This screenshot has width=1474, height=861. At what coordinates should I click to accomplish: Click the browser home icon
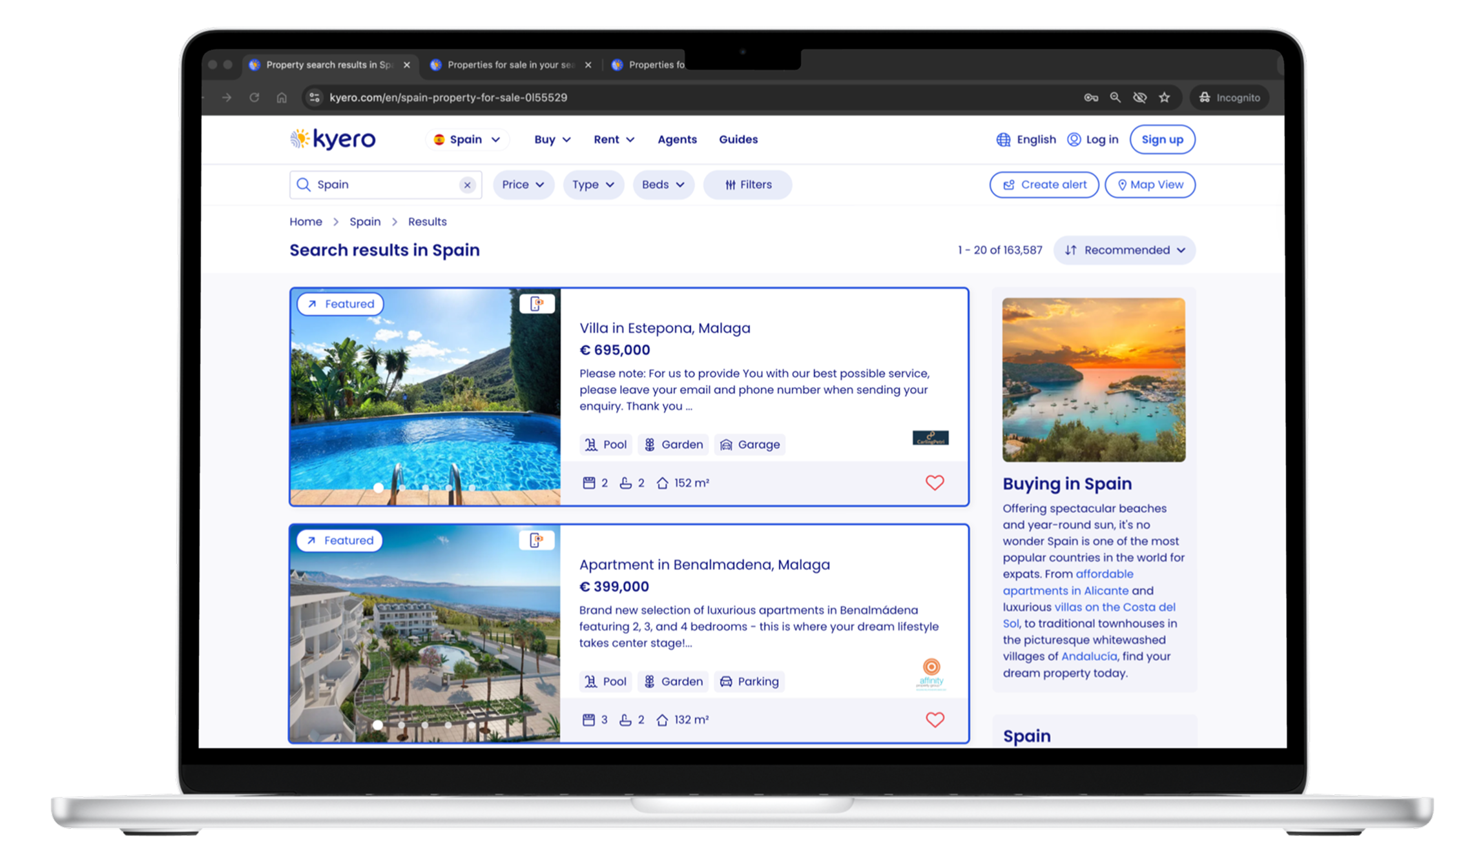click(282, 97)
